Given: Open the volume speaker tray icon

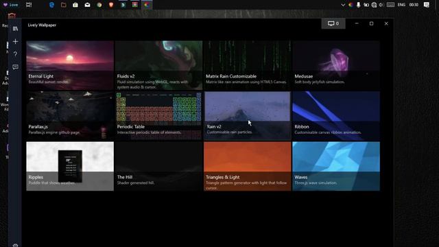Looking at the screenshot, I should (x=381, y=5).
